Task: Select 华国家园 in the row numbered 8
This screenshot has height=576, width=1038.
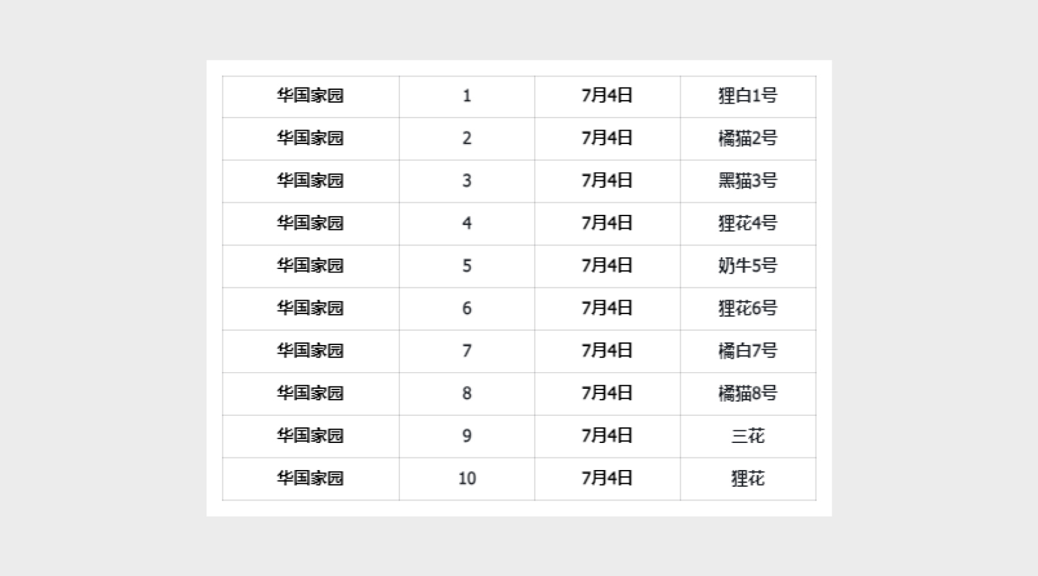Action: 310,393
